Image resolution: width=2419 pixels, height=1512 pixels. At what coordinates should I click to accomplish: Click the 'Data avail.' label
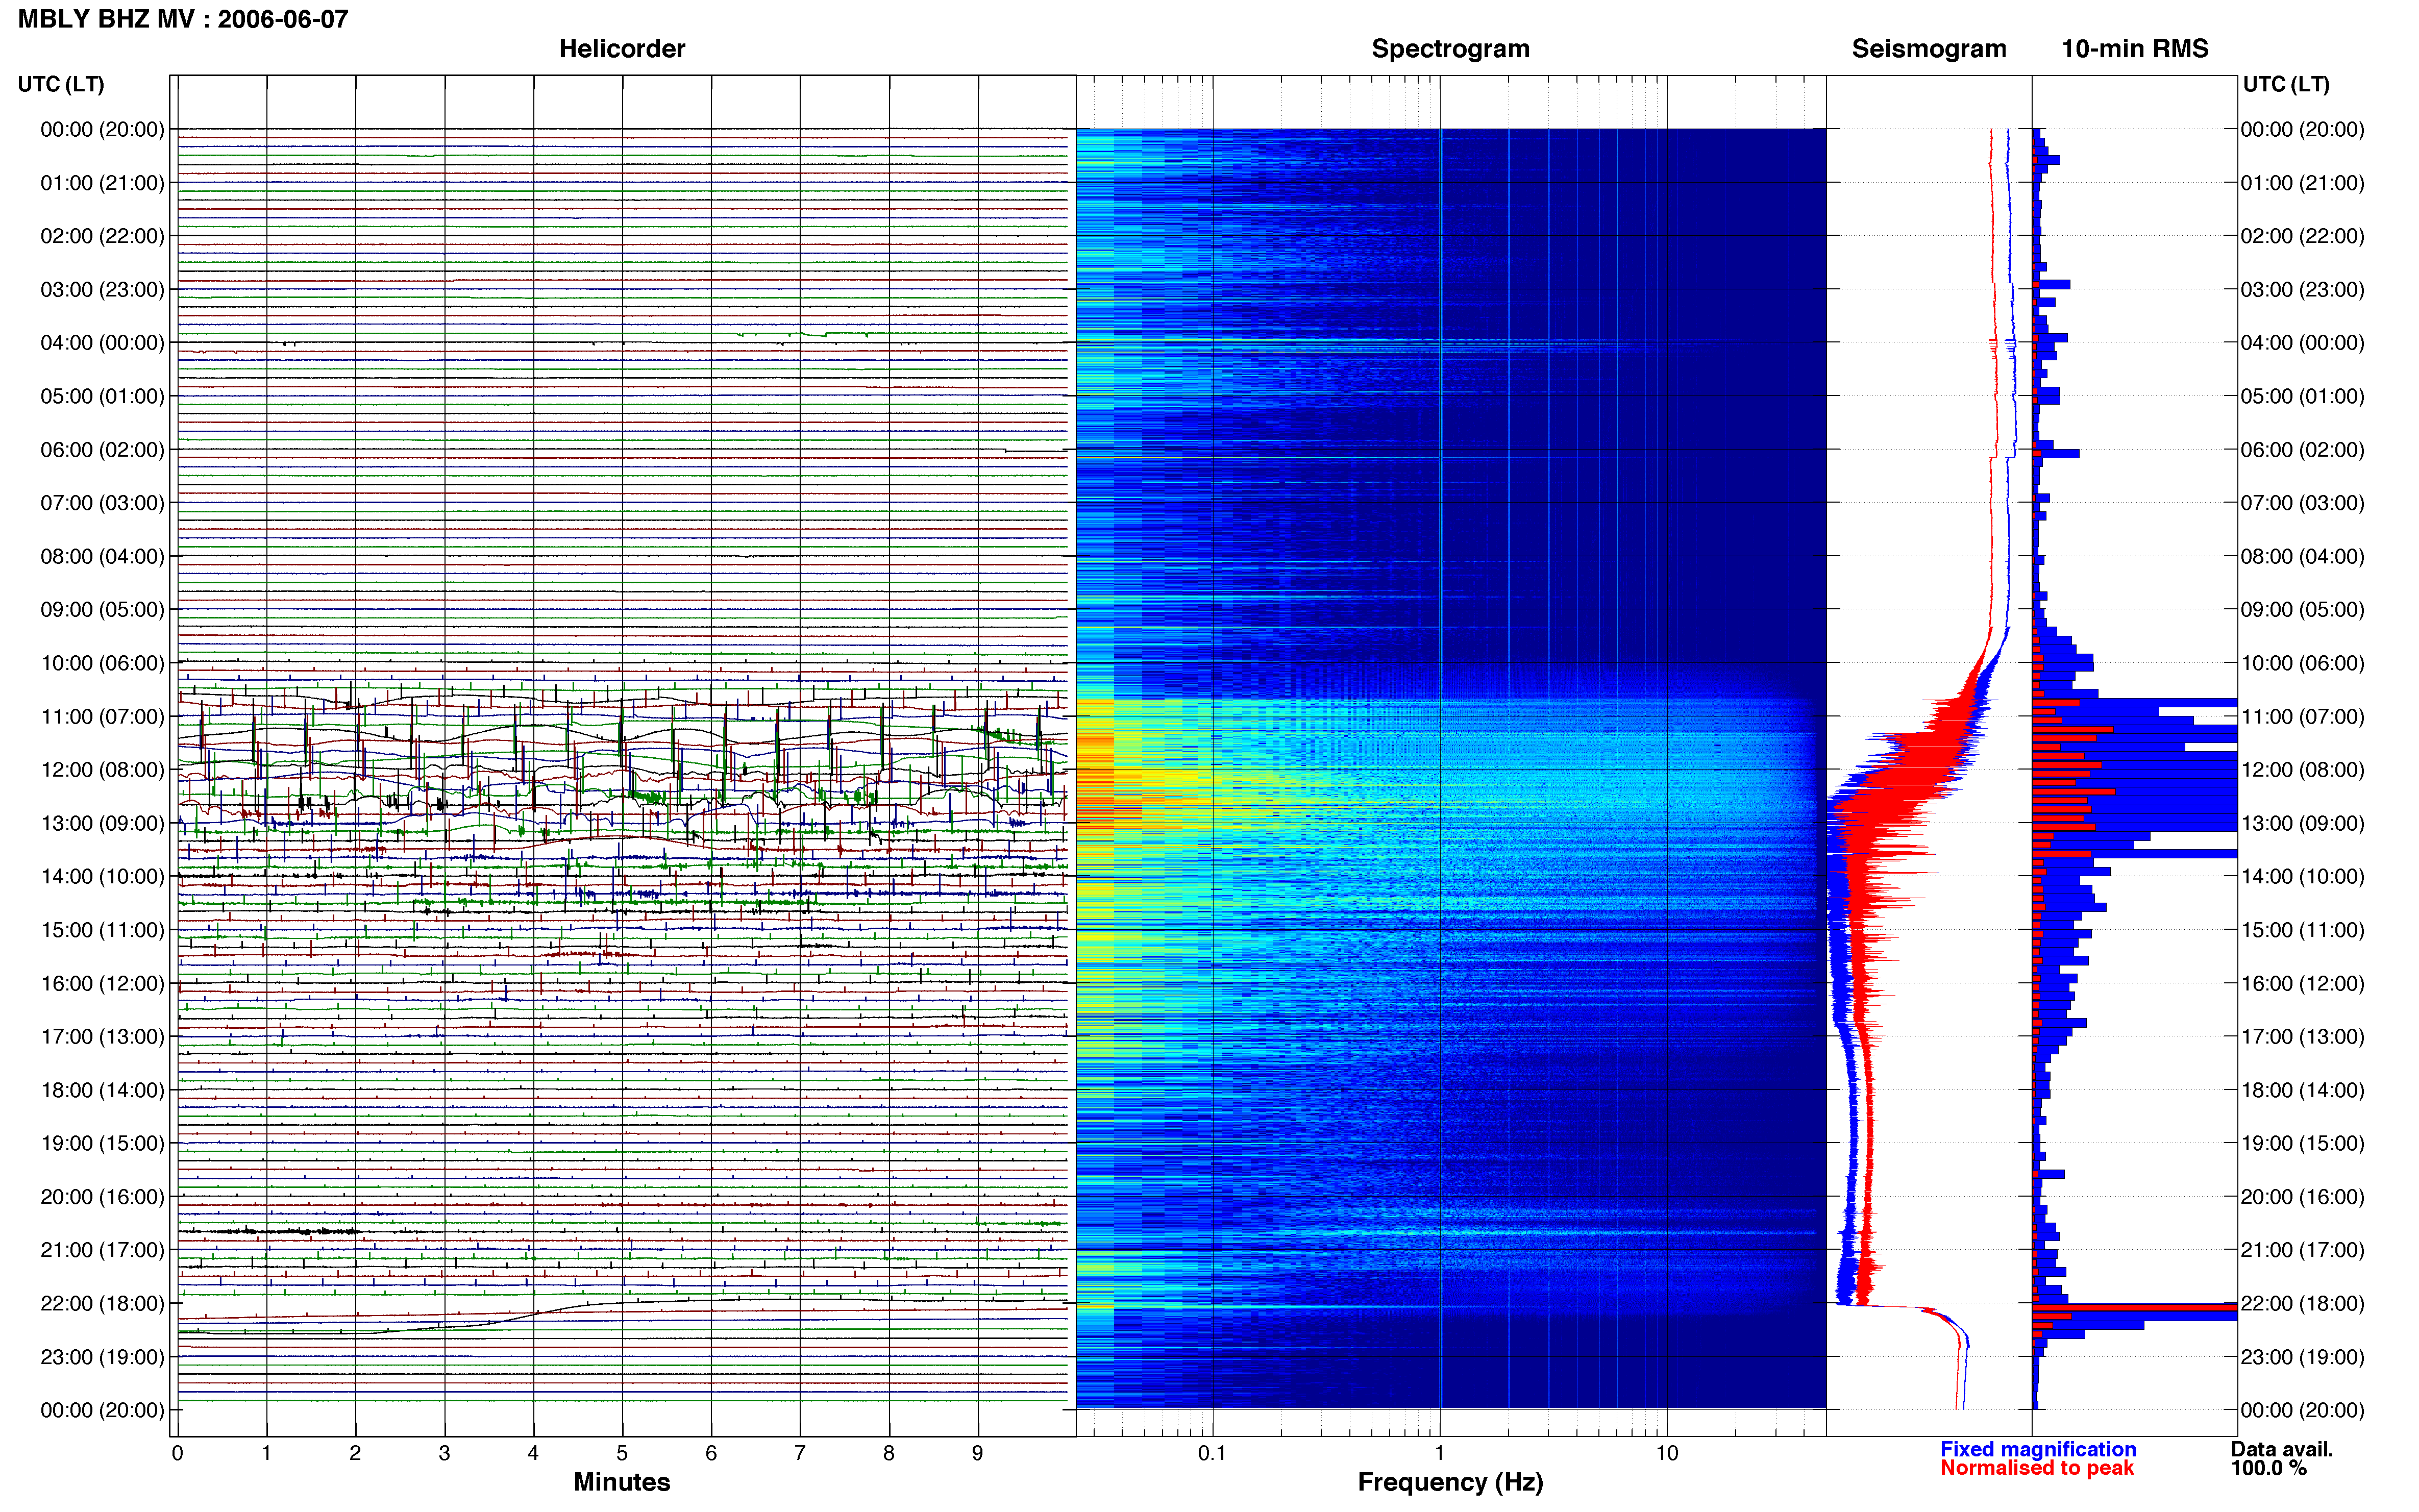click(x=2282, y=1449)
